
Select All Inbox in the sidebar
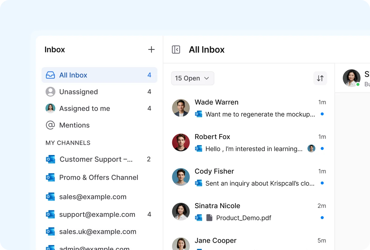99,75
